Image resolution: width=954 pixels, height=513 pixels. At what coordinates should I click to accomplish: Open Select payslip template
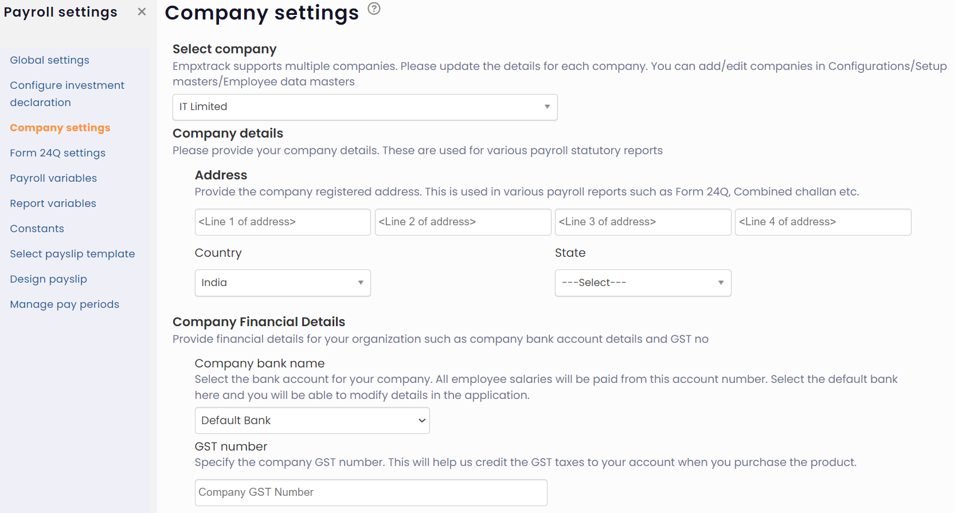72,253
